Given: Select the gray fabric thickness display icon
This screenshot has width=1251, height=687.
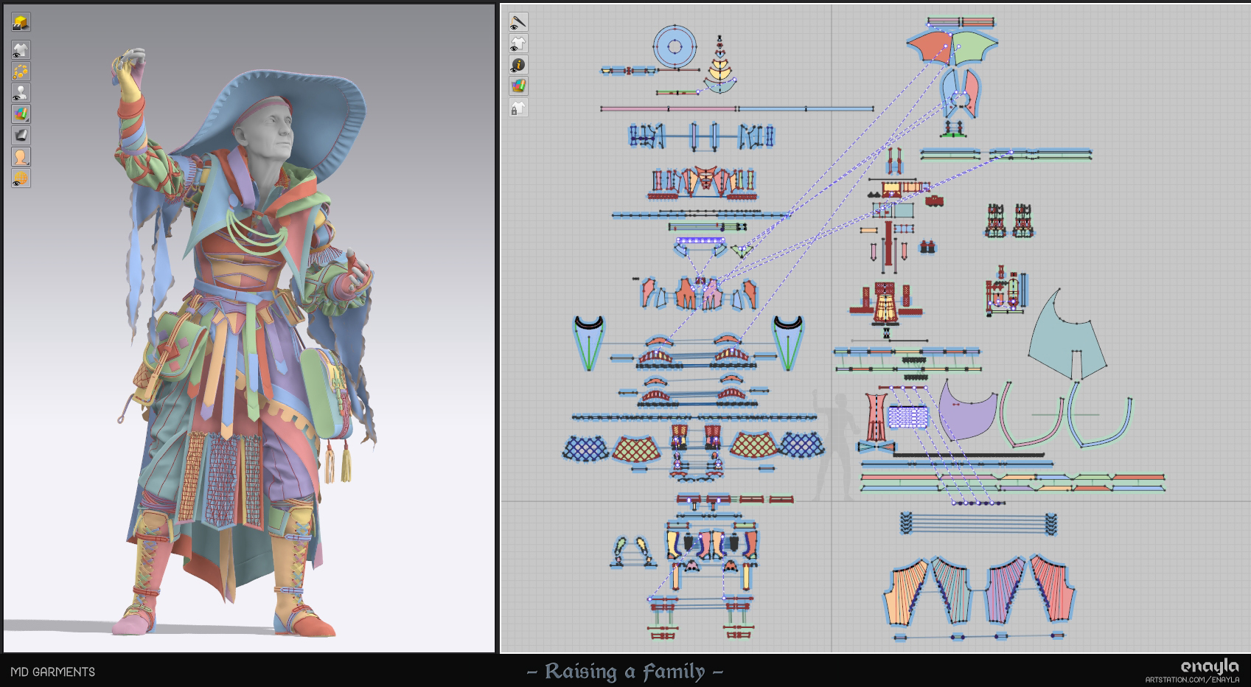Looking at the screenshot, I should (20, 135).
